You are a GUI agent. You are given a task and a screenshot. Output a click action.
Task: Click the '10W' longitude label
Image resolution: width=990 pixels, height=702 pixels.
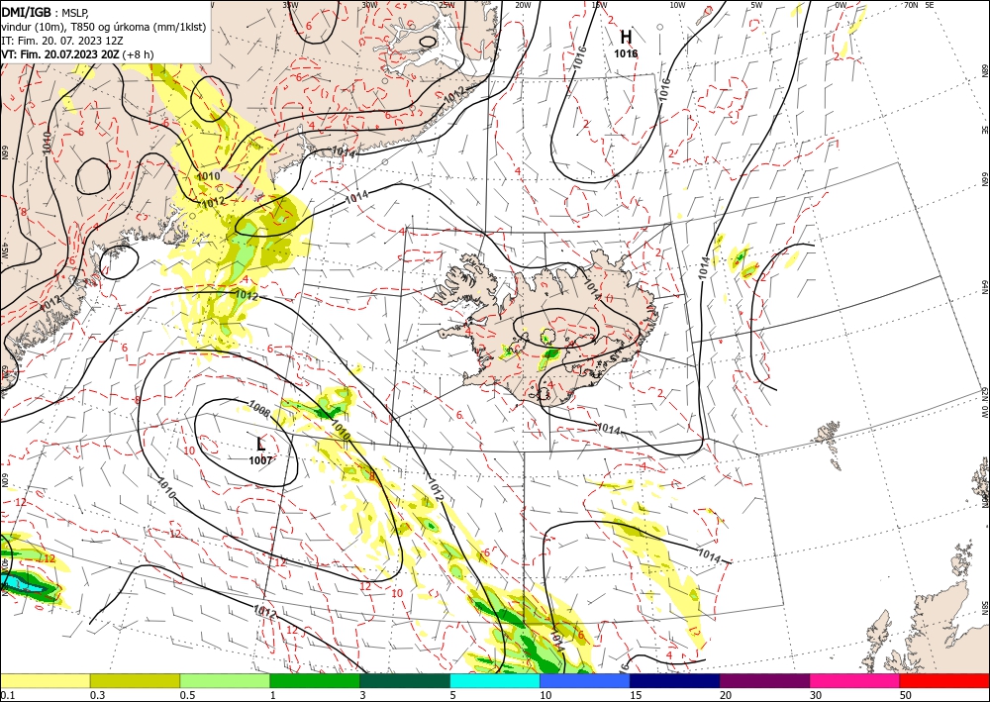click(x=677, y=5)
